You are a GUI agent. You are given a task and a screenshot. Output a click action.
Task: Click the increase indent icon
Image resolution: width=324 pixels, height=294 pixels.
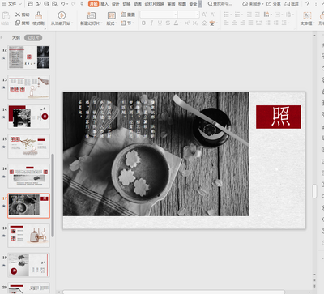tap(258, 15)
